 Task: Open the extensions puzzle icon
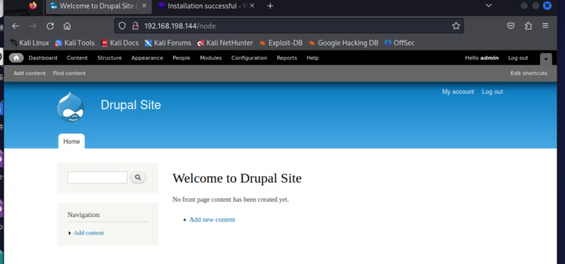click(x=528, y=26)
